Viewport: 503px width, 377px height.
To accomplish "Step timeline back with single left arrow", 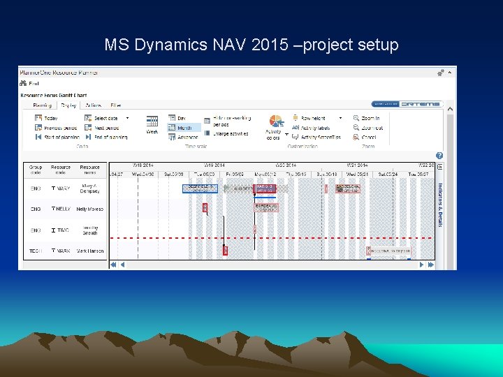I will pos(122,265).
